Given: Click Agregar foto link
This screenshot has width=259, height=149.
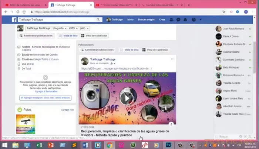Looking at the screenshot, I should (67, 110).
